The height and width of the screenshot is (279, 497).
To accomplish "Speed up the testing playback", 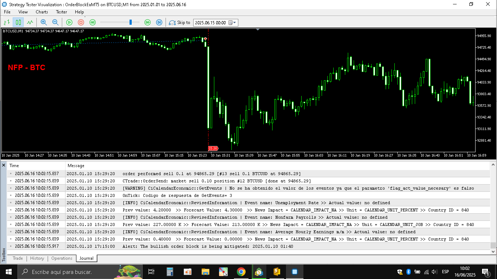I will pyautogui.click(x=147, y=23).
